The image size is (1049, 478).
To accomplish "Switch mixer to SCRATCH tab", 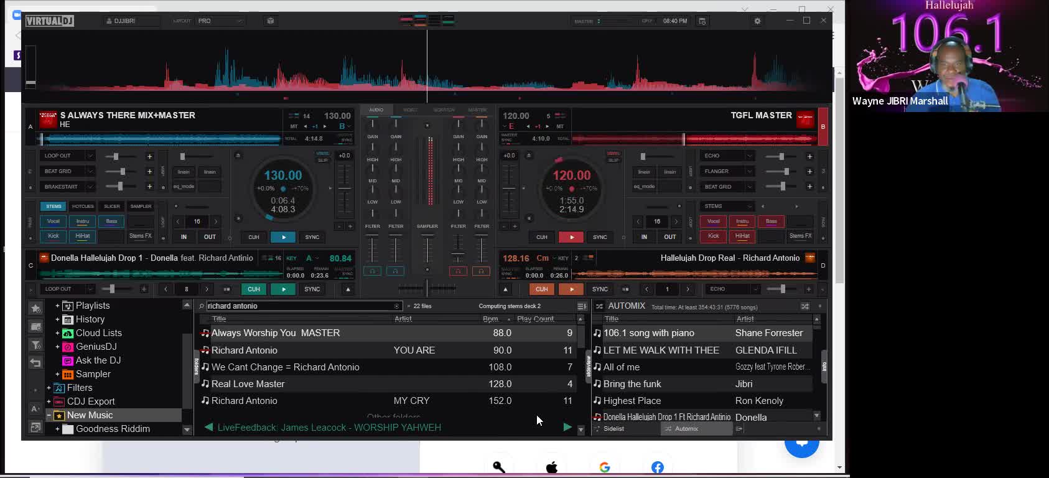I will (444, 110).
